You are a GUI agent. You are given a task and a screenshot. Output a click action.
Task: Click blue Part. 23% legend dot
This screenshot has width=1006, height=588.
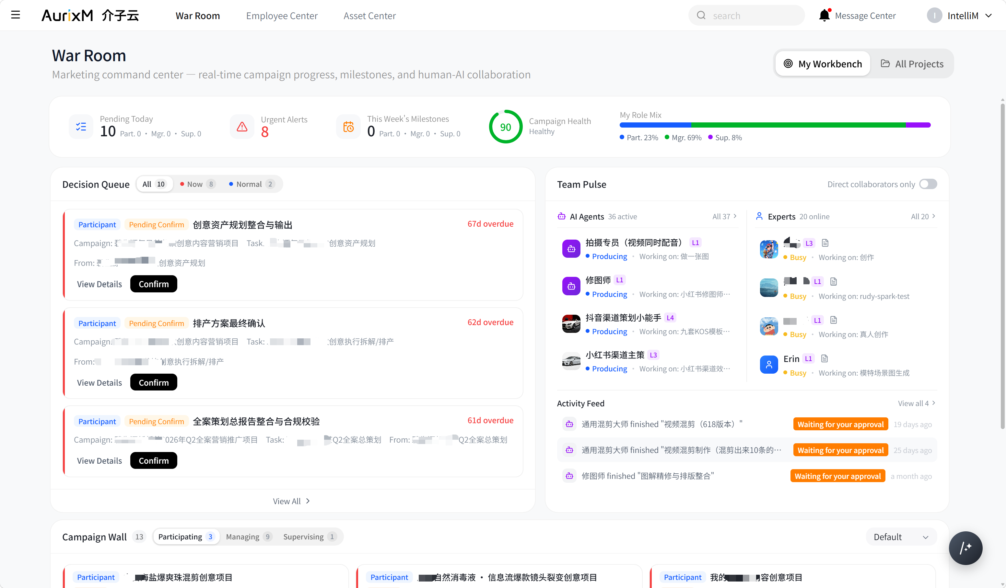[x=622, y=137]
